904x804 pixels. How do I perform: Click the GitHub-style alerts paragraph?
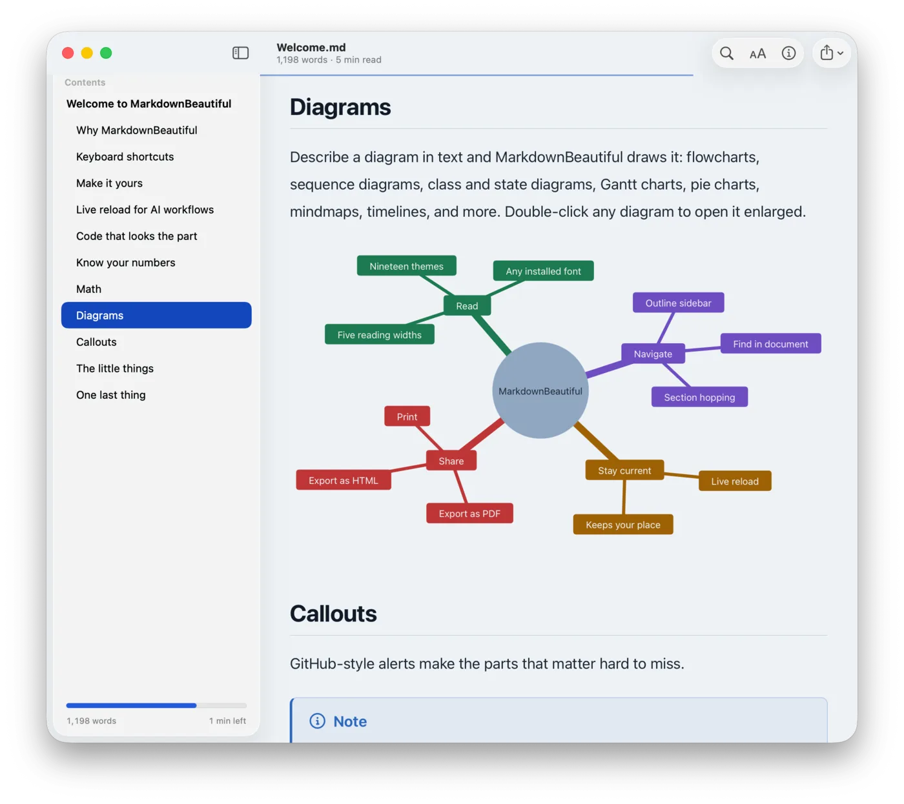click(x=487, y=664)
